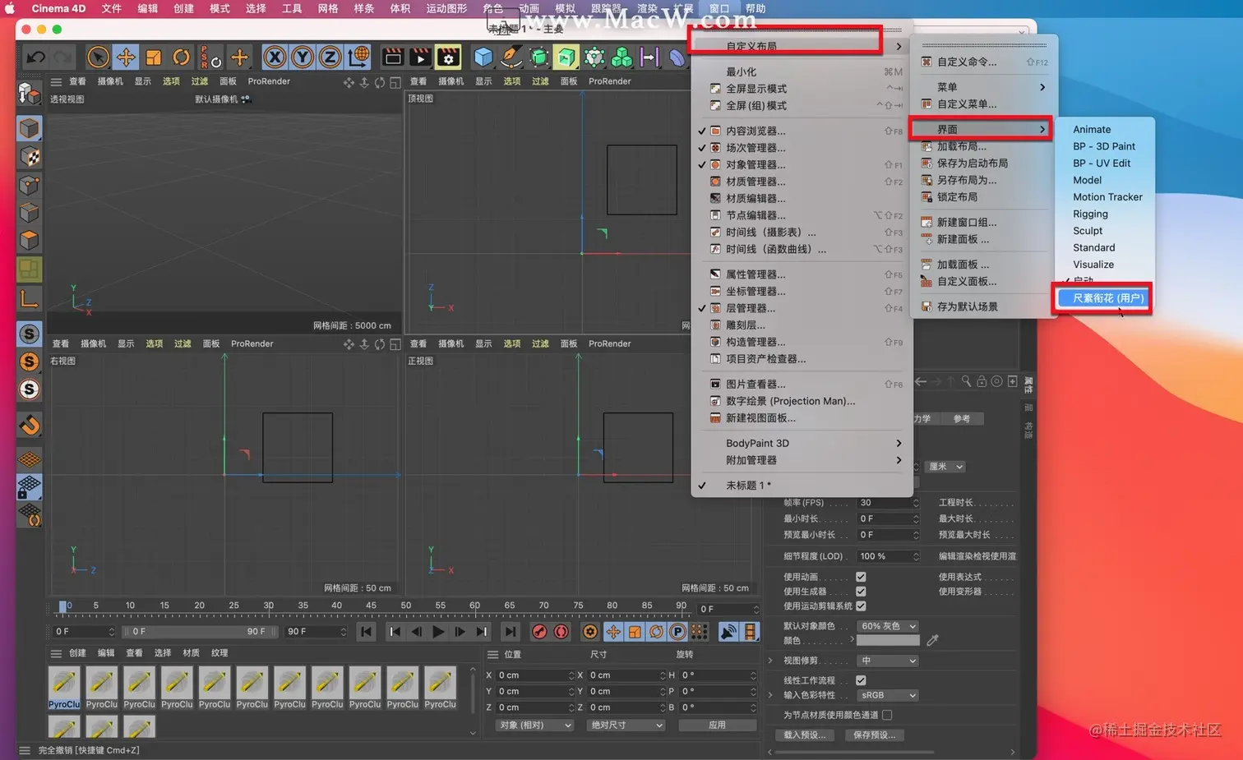Open the 对象 (相对) dropdown
This screenshot has width=1243, height=760.
(535, 725)
